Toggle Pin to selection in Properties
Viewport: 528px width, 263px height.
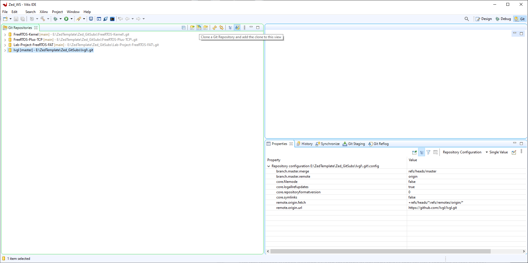(x=415, y=152)
